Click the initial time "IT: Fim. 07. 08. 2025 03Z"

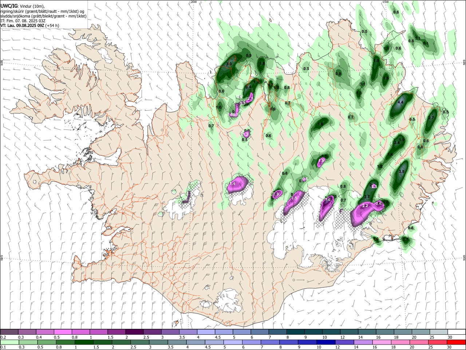(23, 21)
